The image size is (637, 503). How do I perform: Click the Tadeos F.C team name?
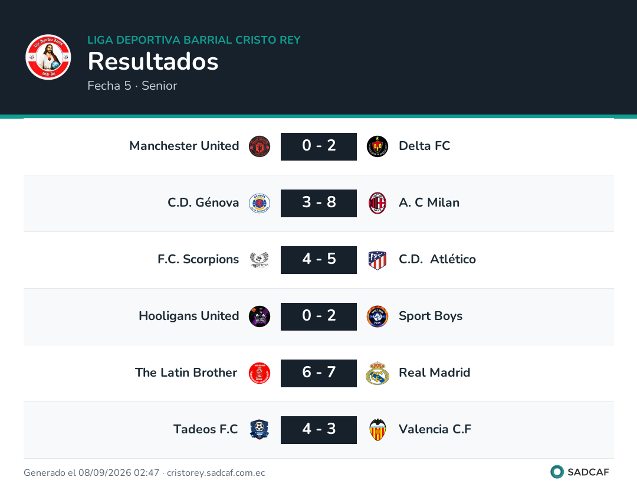click(x=206, y=429)
